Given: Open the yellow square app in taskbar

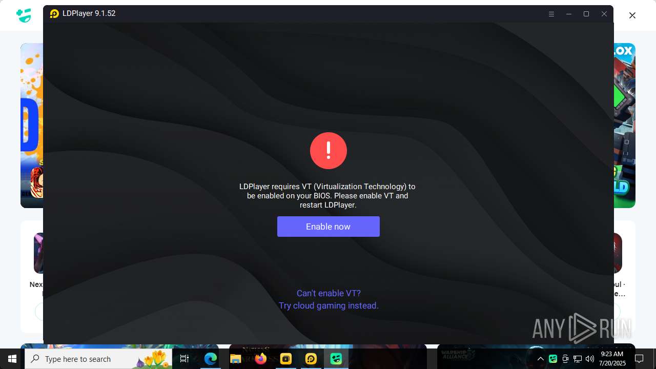Looking at the screenshot, I should point(286,359).
